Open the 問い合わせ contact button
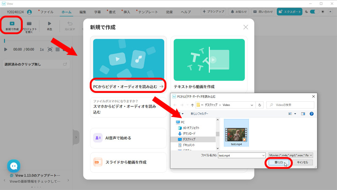 point(263,12)
